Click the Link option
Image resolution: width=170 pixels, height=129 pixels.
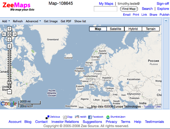(x=144, y=14)
